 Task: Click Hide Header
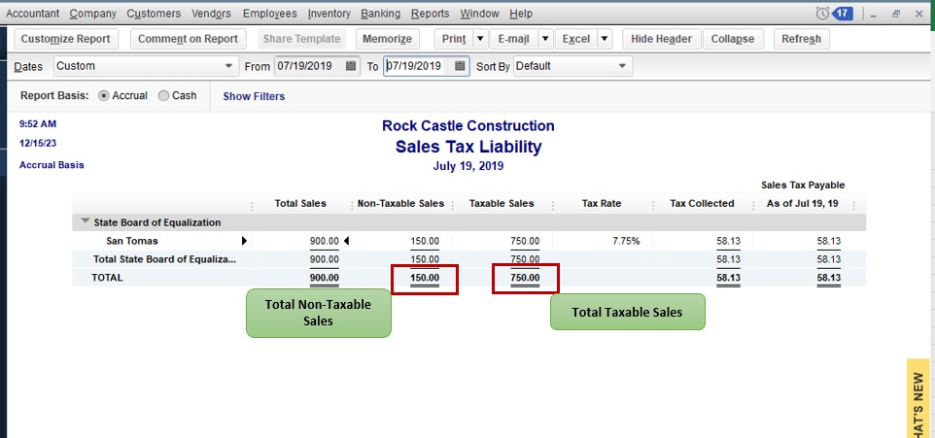pos(661,39)
